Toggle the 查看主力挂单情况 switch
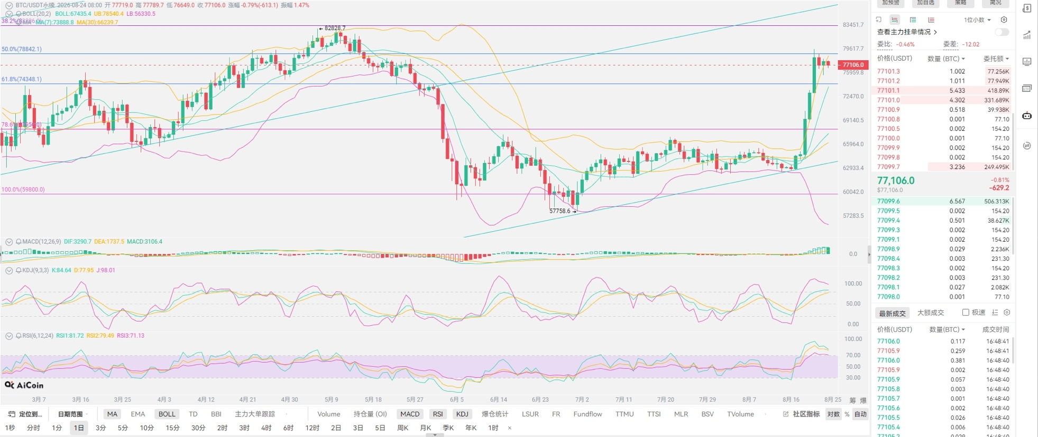This screenshot has height=437, width=1038. (x=1002, y=32)
